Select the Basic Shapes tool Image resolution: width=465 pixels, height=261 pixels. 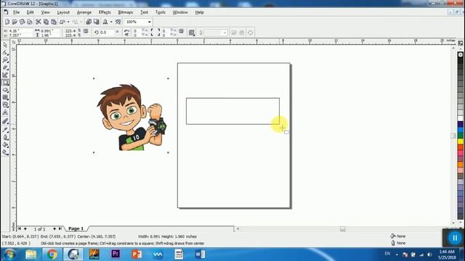tap(5, 105)
